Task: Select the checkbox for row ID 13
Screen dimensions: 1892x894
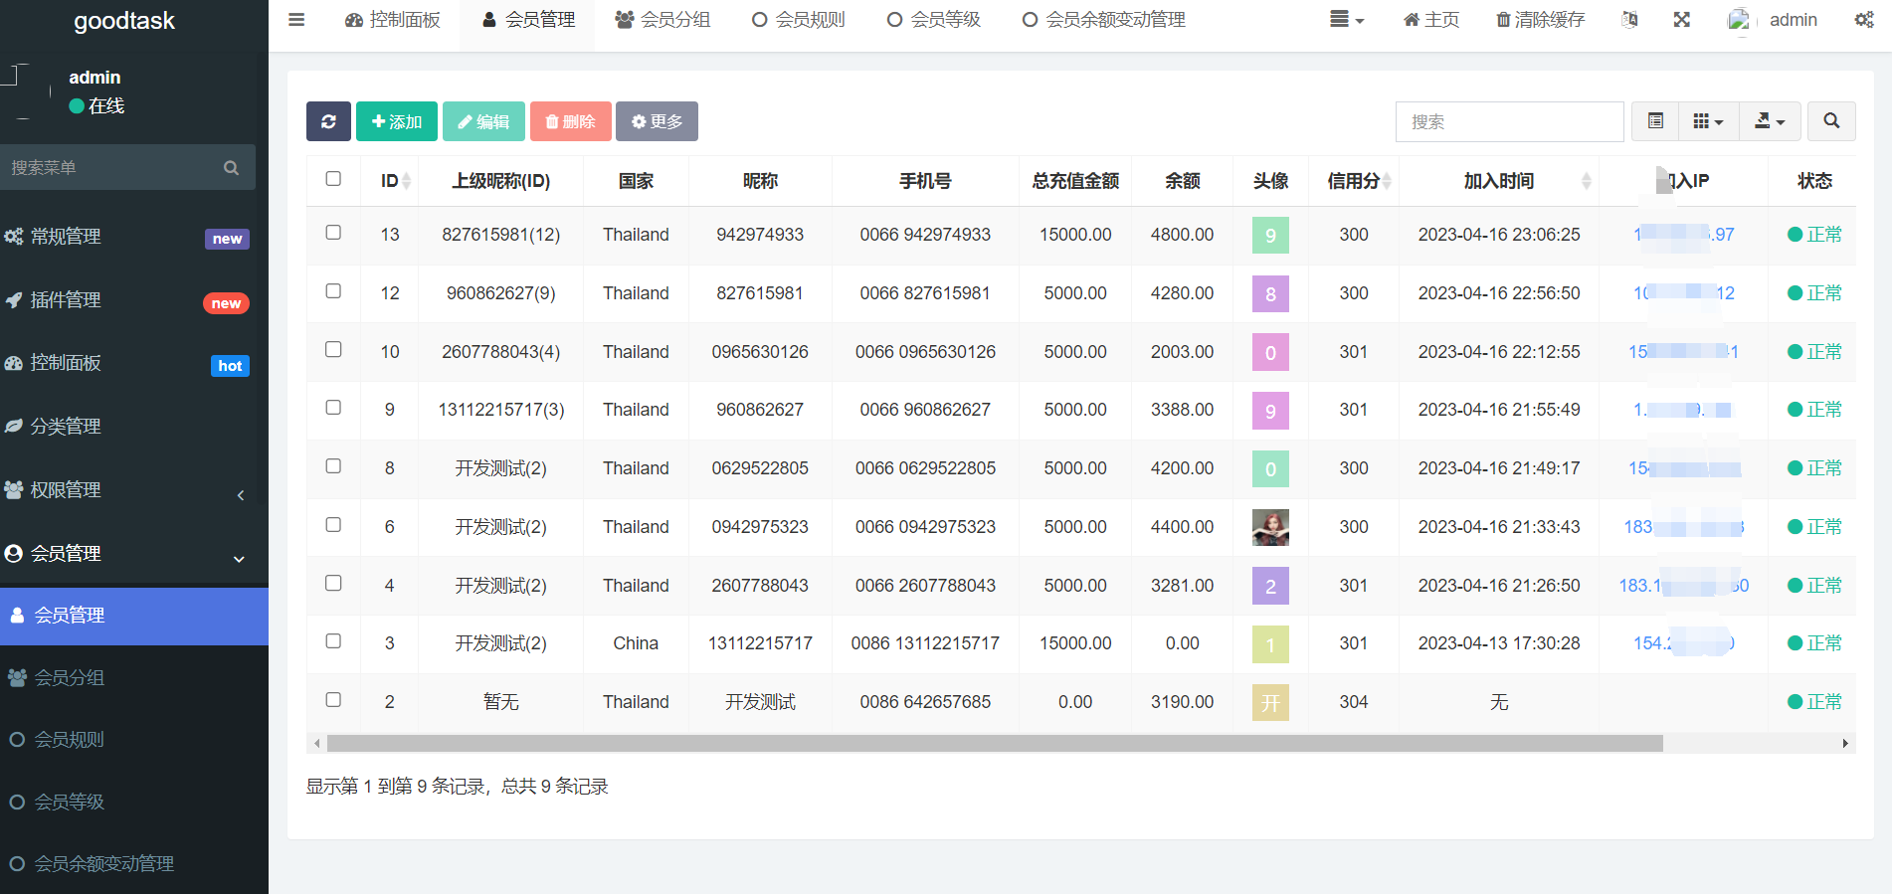Action: tap(333, 233)
